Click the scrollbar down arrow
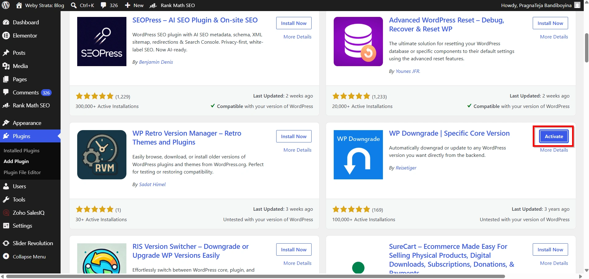The width and height of the screenshot is (589, 279). pyautogui.click(x=586, y=270)
